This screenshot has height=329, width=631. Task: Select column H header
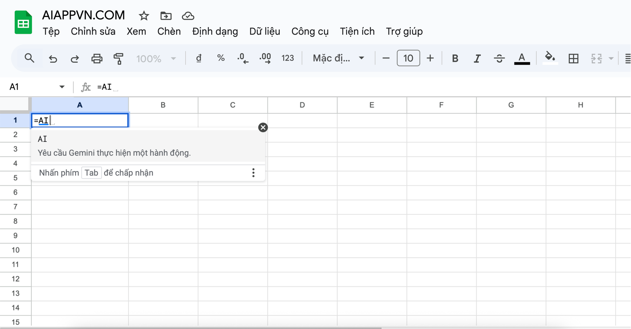pyautogui.click(x=581, y=105)
